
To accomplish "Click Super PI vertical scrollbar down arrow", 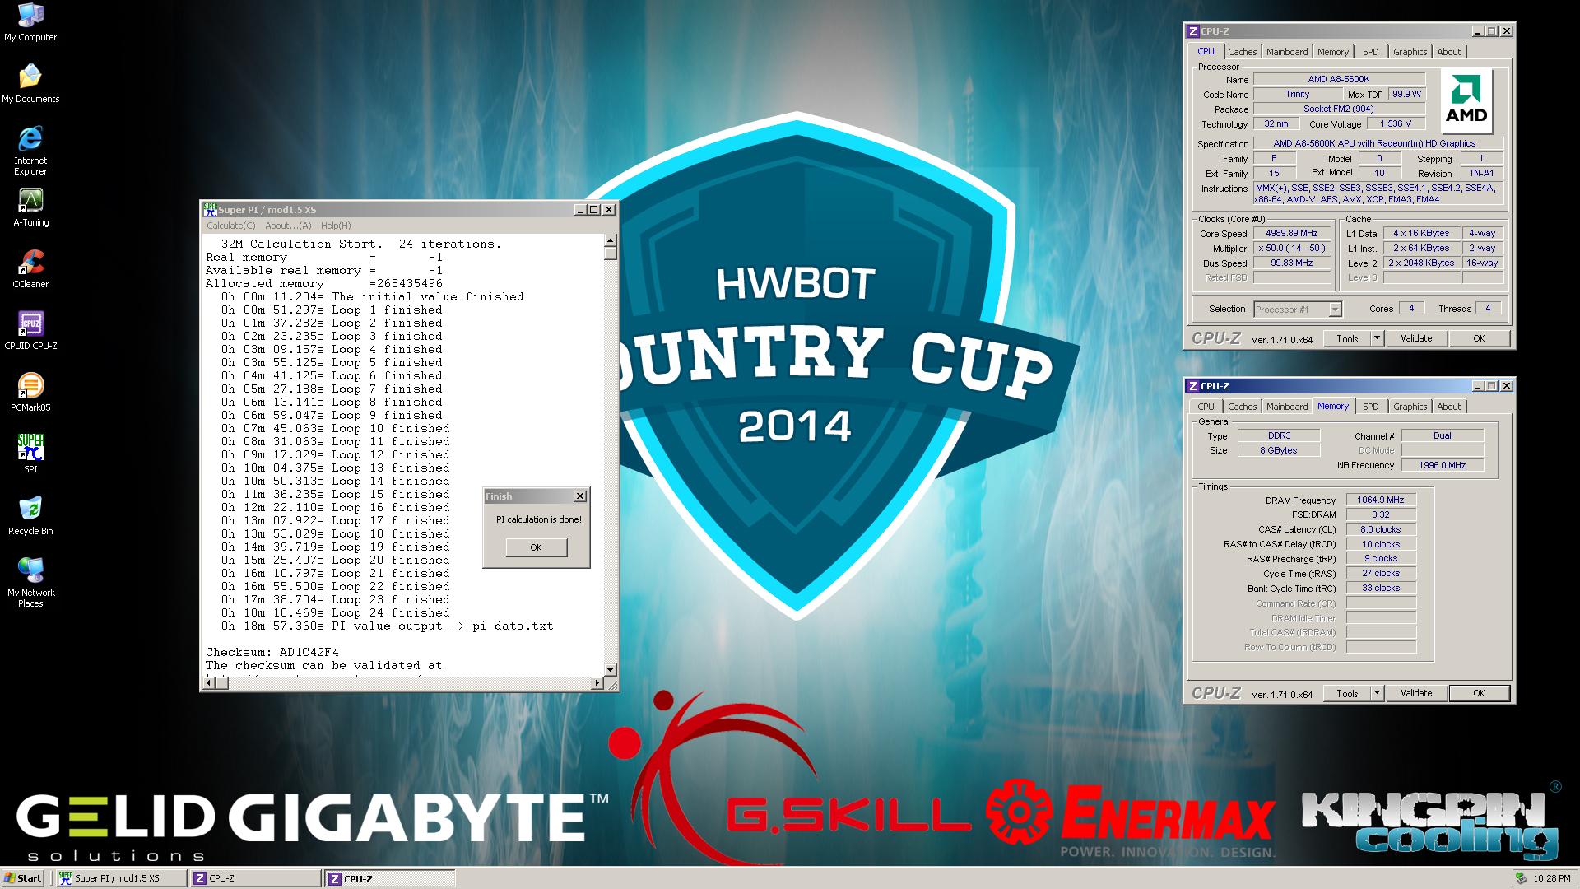I will 611,669.
